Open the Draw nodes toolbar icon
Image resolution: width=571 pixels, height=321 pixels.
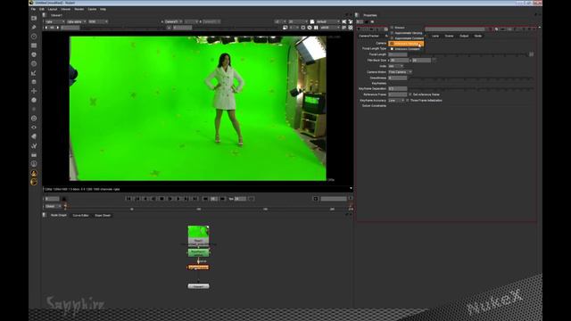click(x=34, y=28)
